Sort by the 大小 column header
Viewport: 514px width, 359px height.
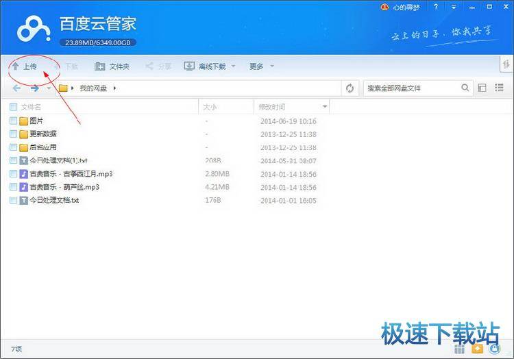pos(210,107)
